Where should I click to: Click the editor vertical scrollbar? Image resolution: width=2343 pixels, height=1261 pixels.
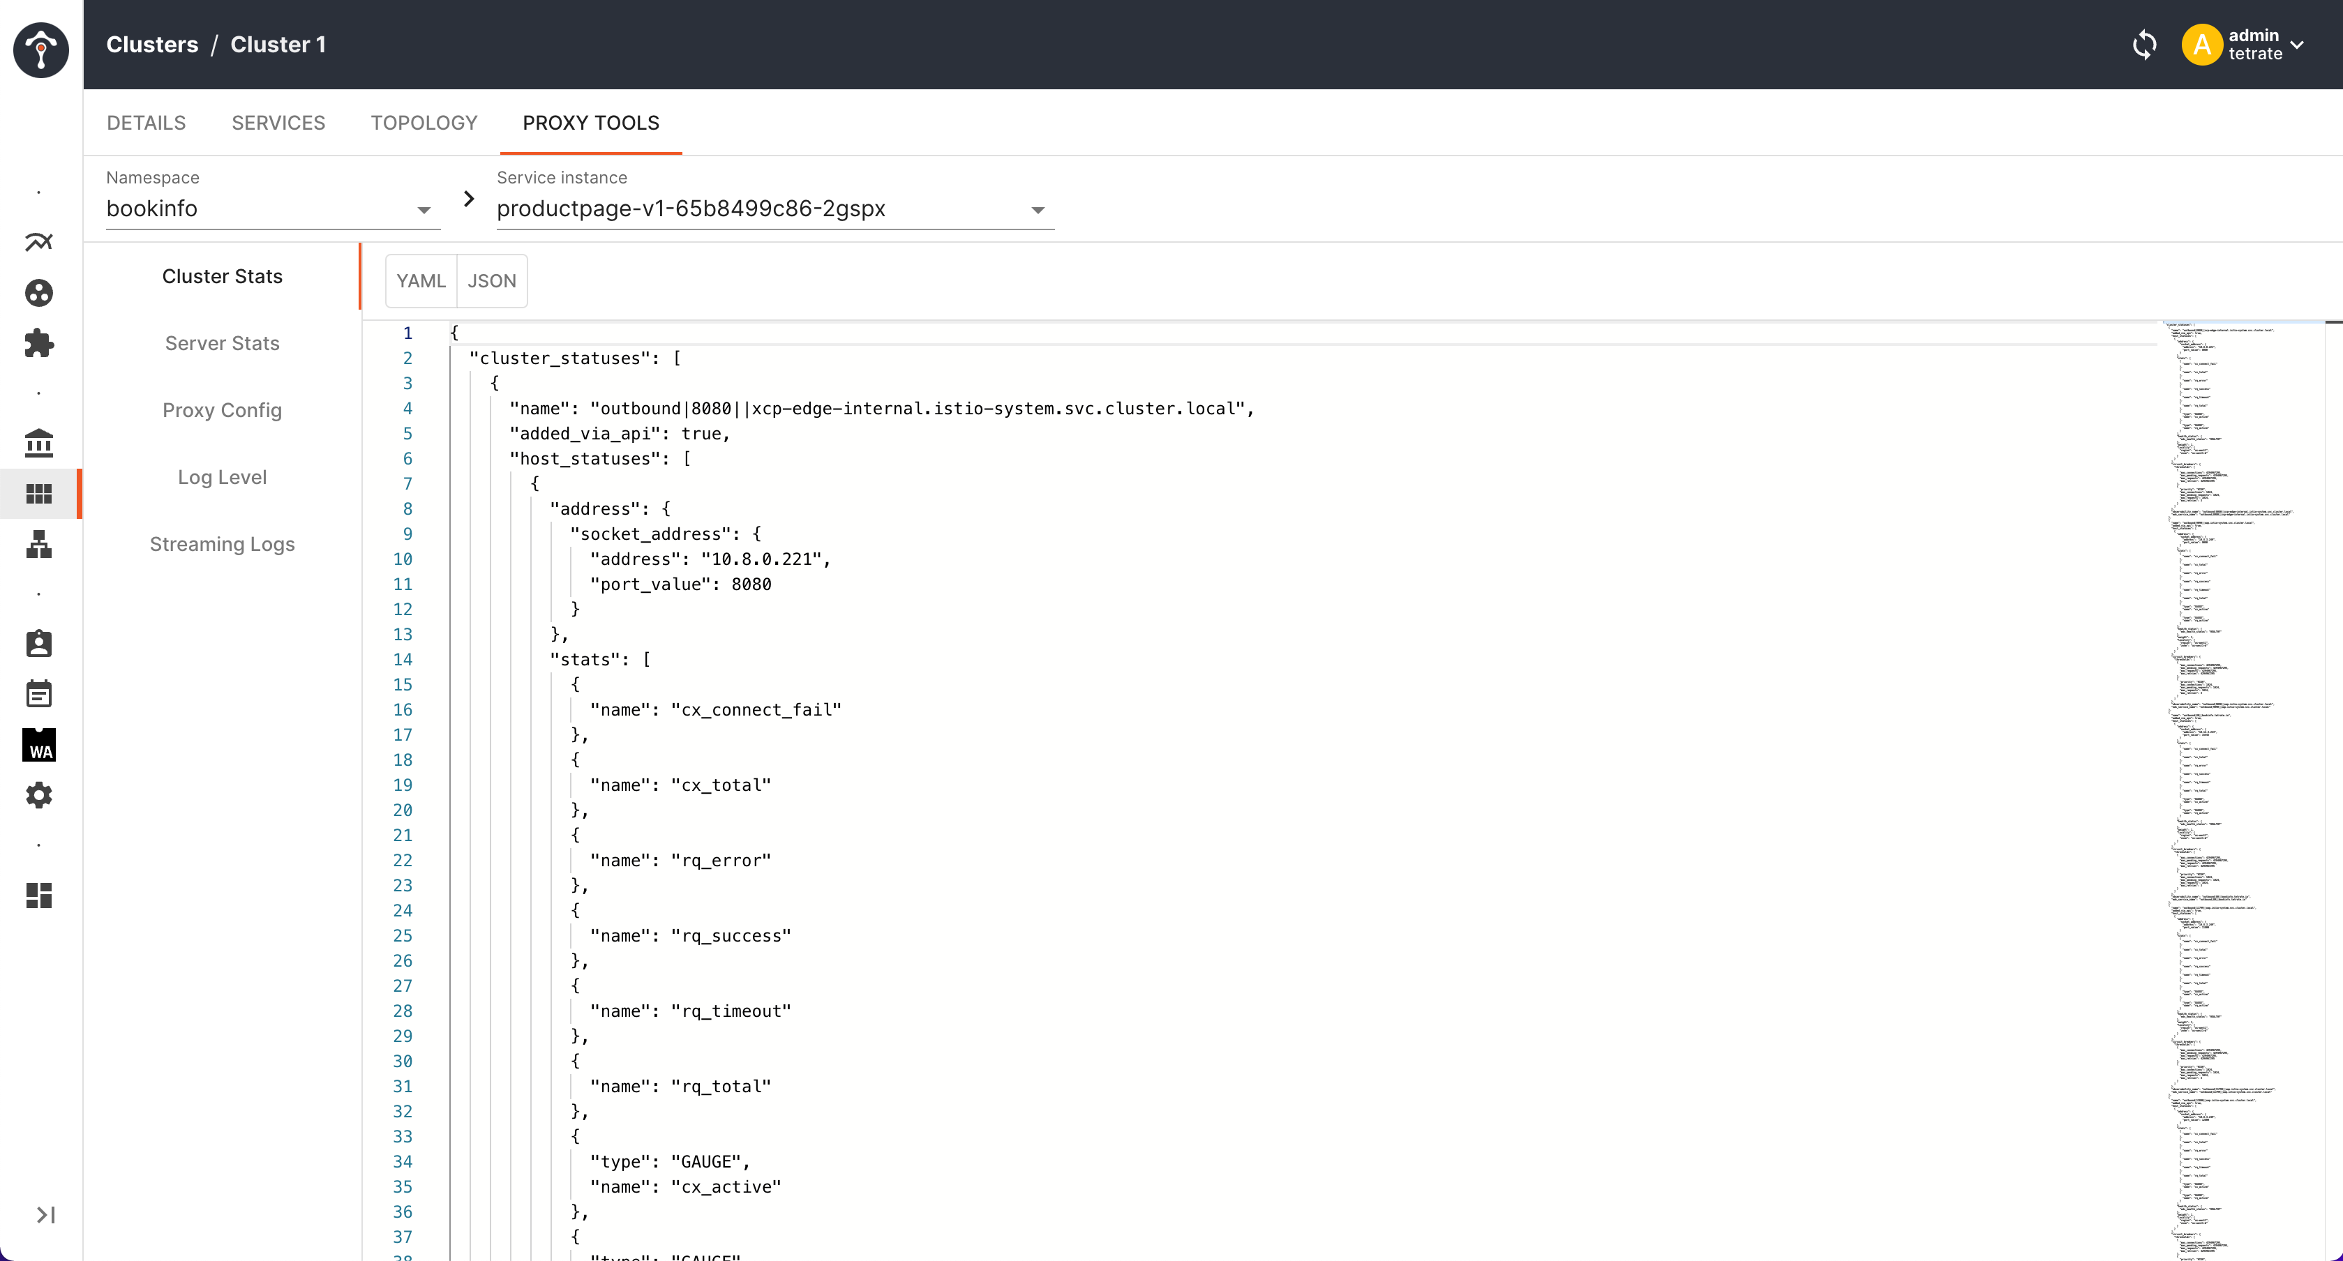[x=2333, y=790]
